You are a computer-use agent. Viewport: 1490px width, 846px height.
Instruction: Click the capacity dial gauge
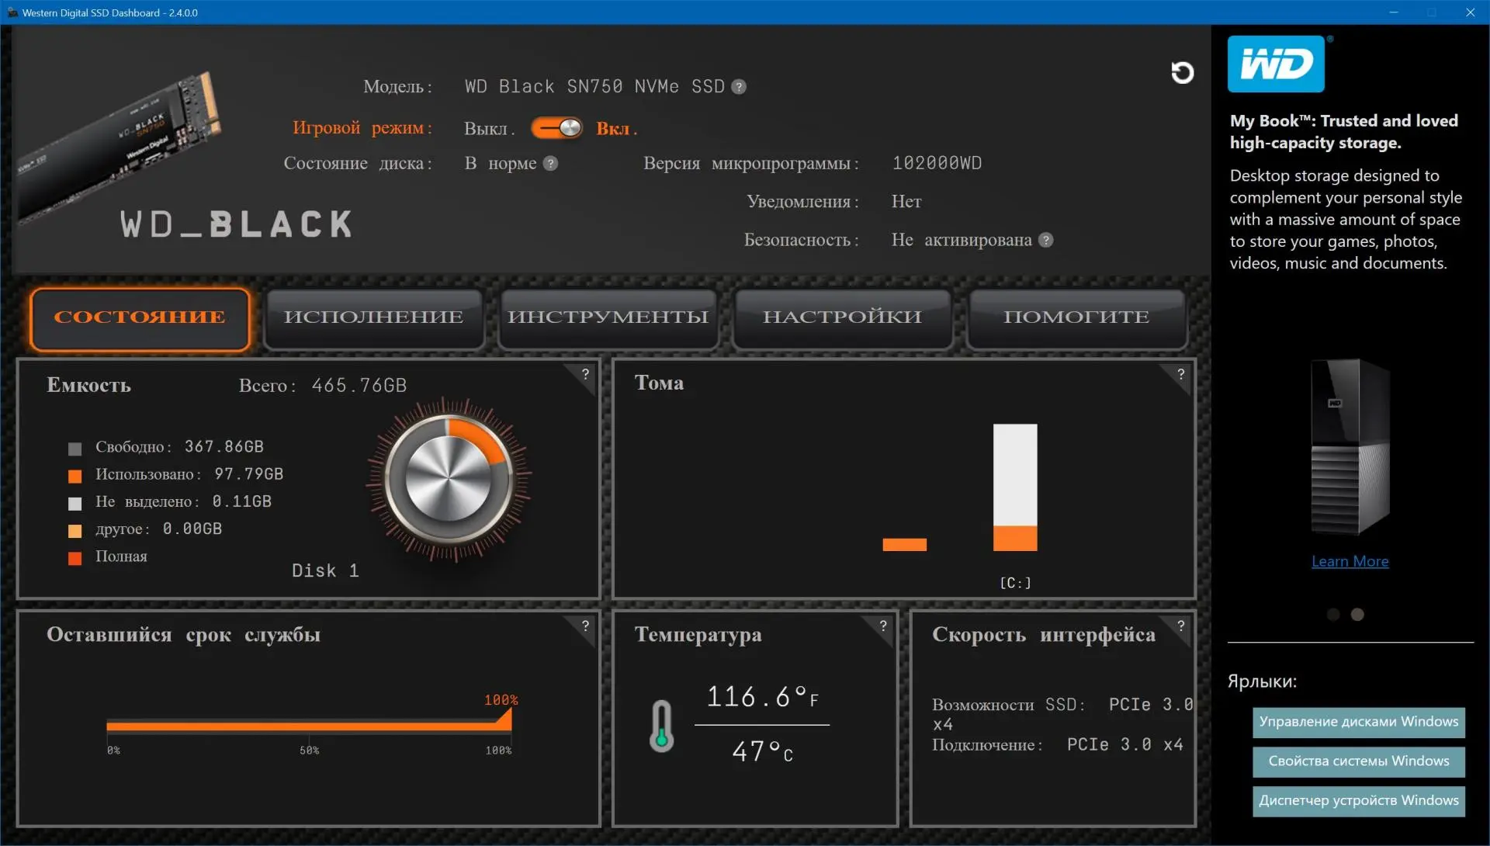point(449,478)
